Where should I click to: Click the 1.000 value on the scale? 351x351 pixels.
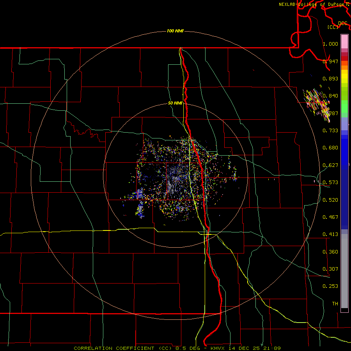pyautogui.click(x=330, y=44)
